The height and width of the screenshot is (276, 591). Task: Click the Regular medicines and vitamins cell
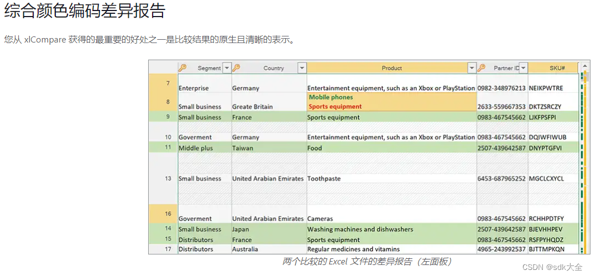(x=391, y=249)
